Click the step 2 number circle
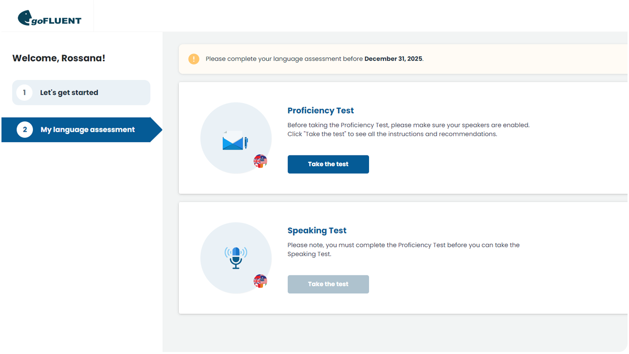The image size is (629, 354). (x=25, y=129)
